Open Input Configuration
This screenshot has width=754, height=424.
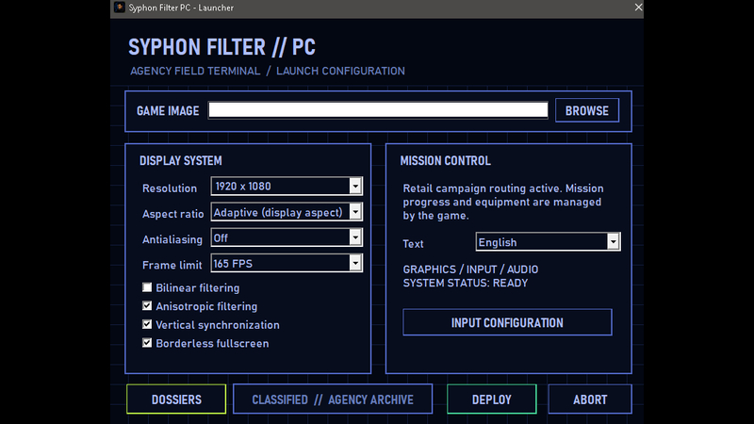tap(507, 322)
